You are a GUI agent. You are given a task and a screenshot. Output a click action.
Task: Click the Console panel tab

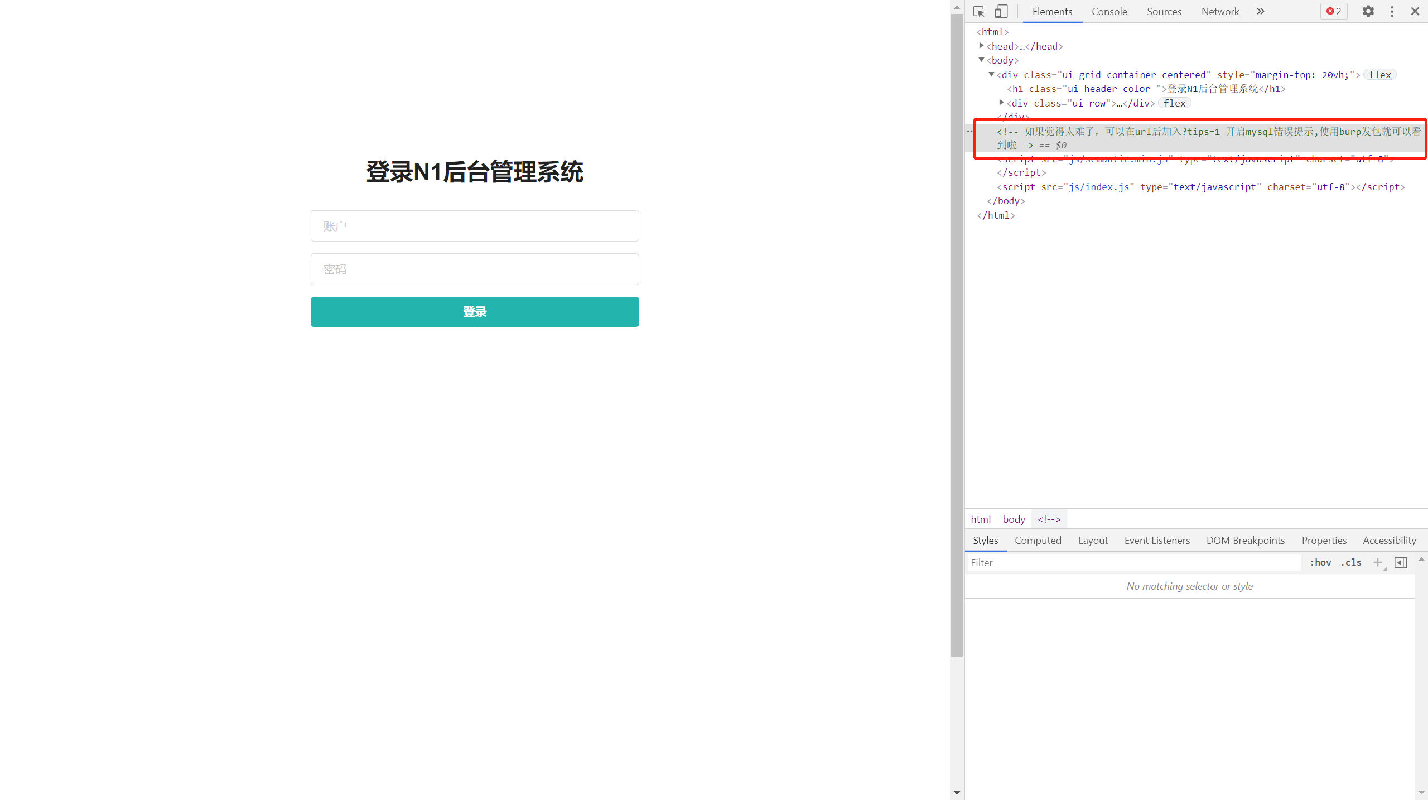(1109, 11)
